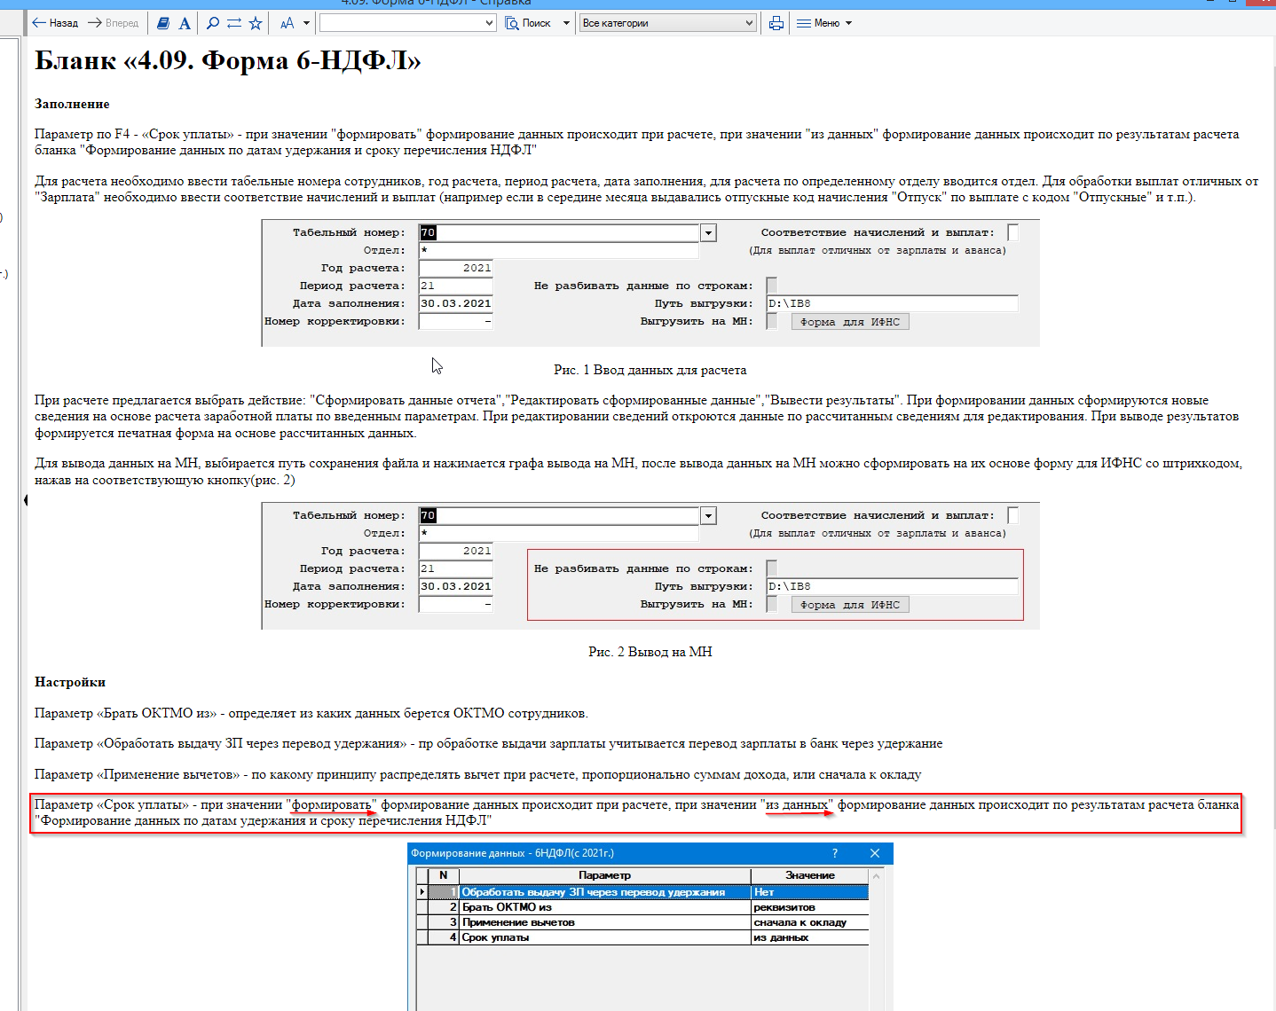Toggle Не разбивать данные по строкам in Рис. 2
The width and height of the screenshot is (1276, 1011).
[772, 568]
